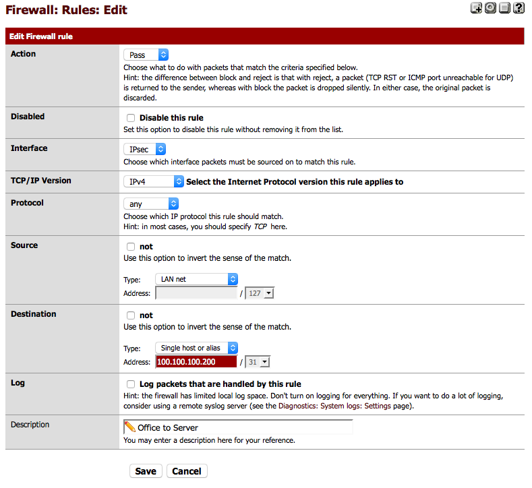Click the Description field 'Office to Server'

(238, 427)
